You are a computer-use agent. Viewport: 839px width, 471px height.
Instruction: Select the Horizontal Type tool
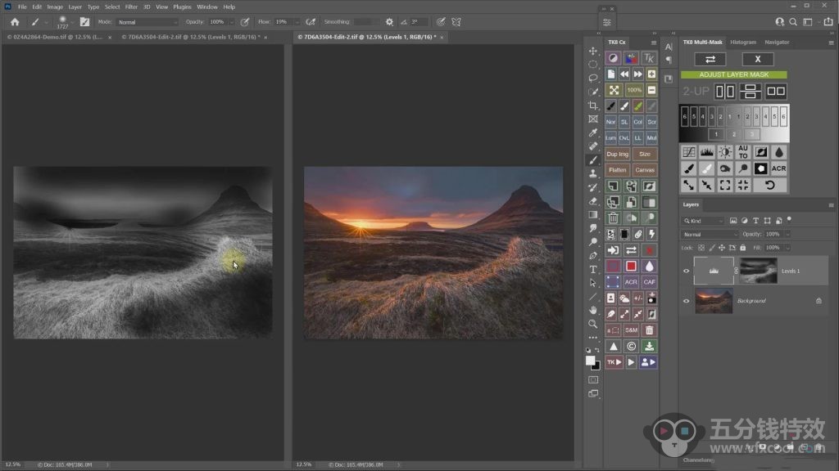click(593, 269)
